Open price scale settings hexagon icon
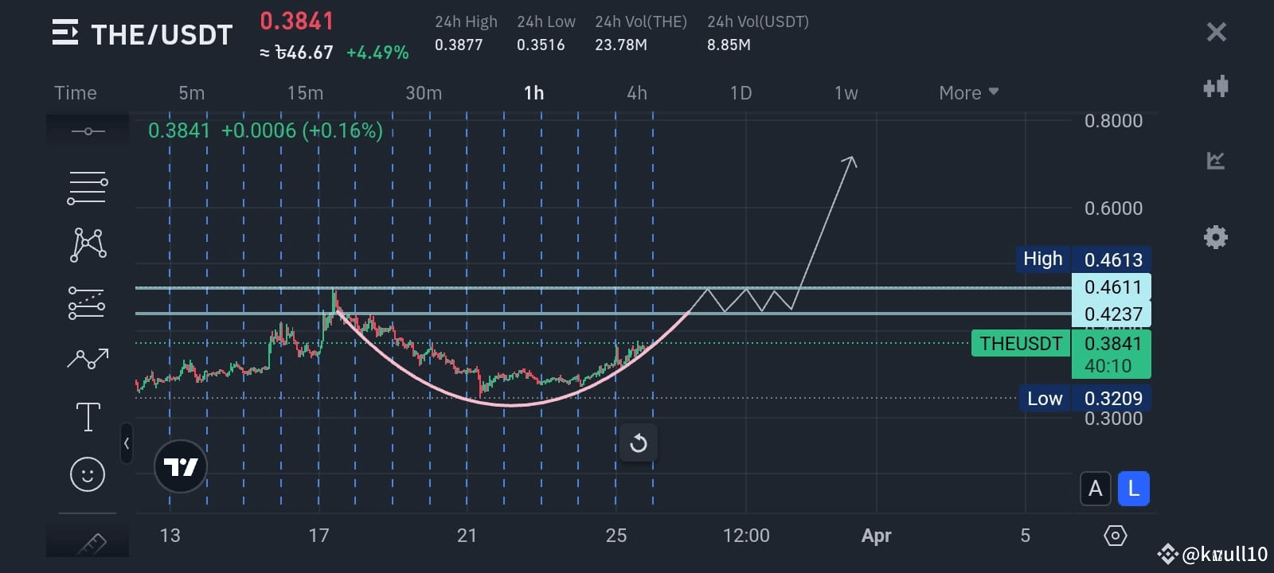 pos(1116,536)
